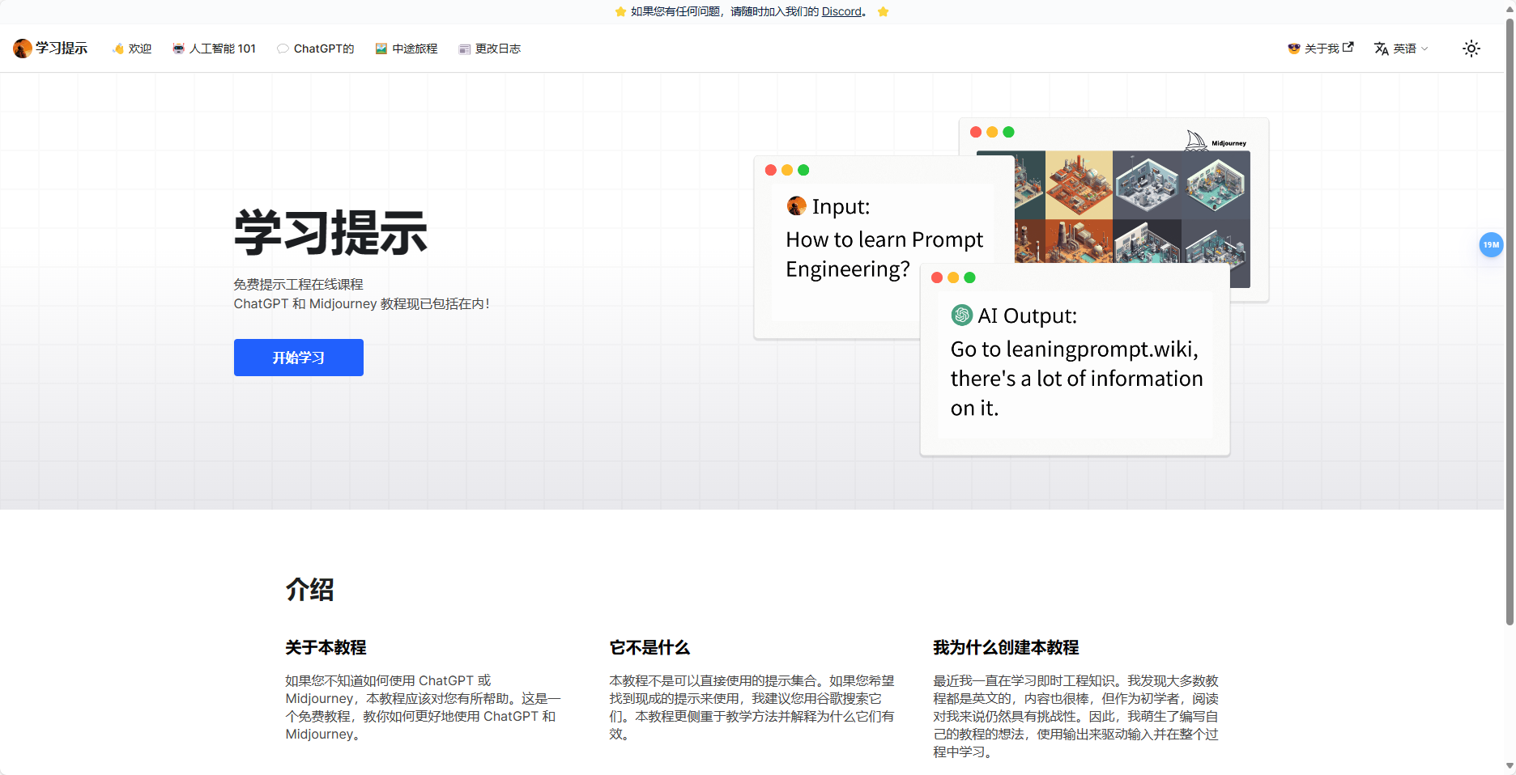Open the 人工智能 101 nav section
Viewport: 1516px width, 775px height.
click(x=214, y=49)
